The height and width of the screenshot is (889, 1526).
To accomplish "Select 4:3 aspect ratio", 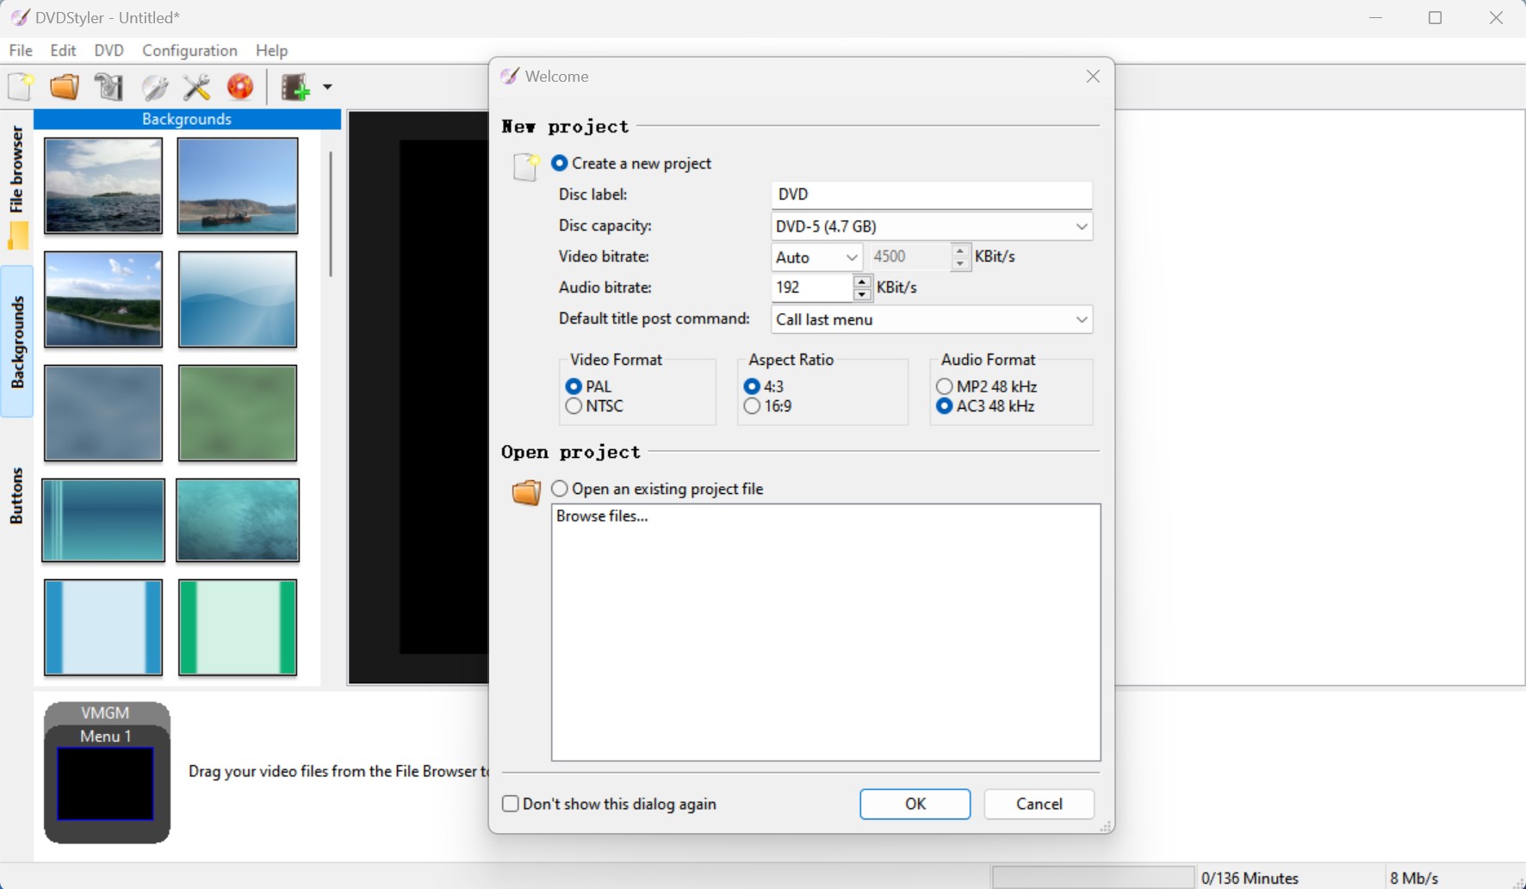I will (752, 386).
